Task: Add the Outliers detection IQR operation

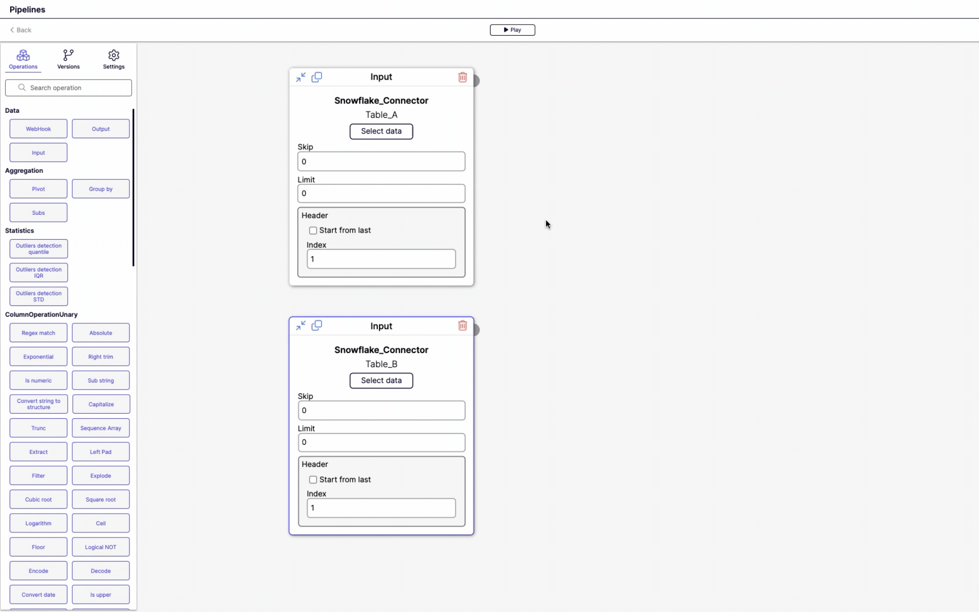Action: [x=38, y=272]
